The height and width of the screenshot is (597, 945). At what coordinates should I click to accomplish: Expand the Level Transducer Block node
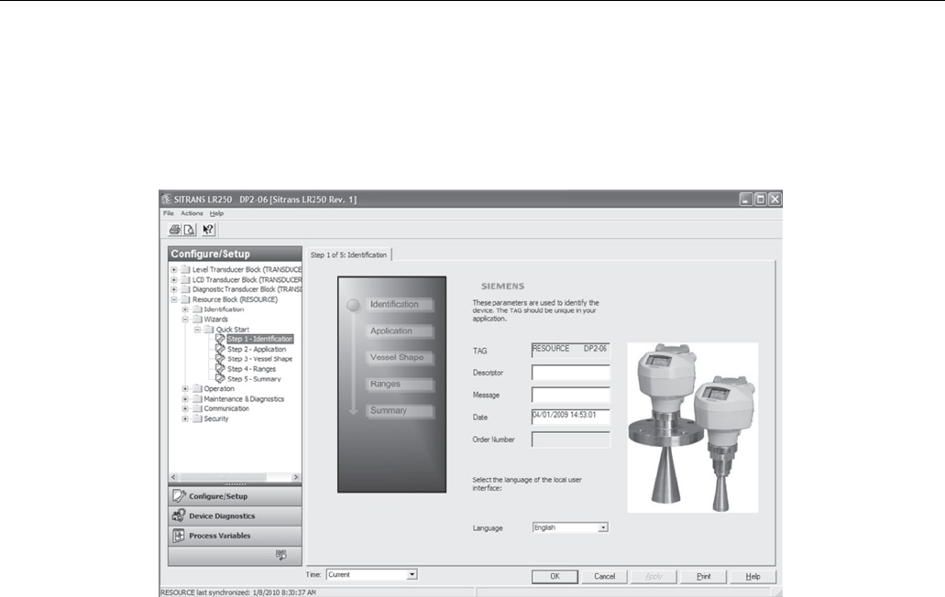pyautogui.click(x=173, y=269)
